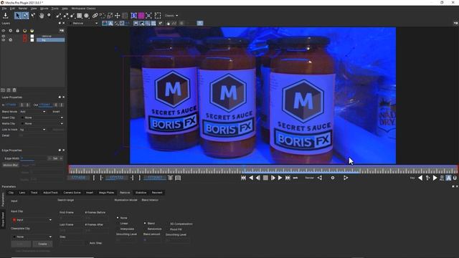The image size is (459, 258).
Task: Click the Render forward arrow icon
Action: (346, 178)
